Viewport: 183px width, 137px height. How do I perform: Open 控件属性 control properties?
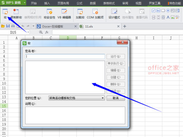128,14
